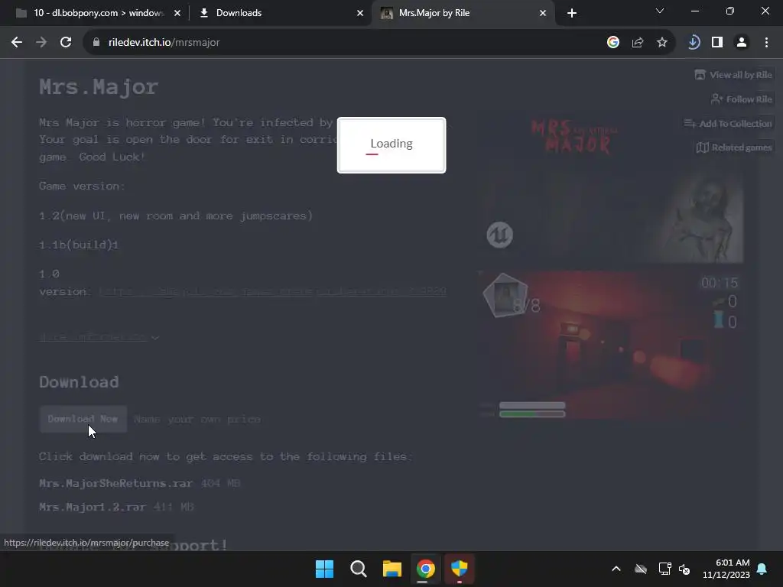Screen dimensions: 783x587
Task: Open the Chrome profile menu
Action: pyautogui.click(x=742, y=43)
